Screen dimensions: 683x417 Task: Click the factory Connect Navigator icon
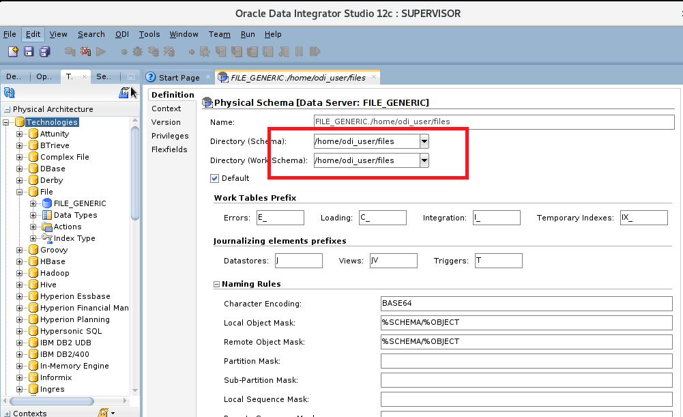pyautogui.click(x=123, y=92)
